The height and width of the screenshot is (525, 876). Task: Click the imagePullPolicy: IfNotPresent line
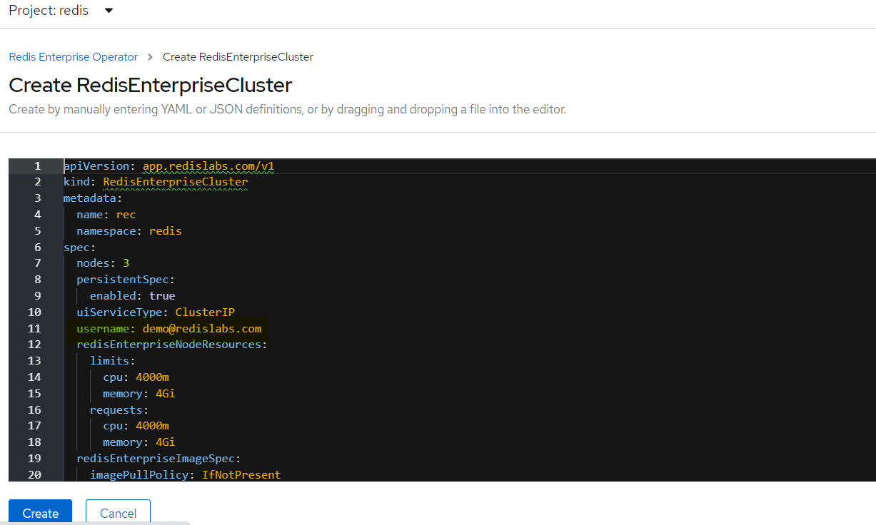185,474
